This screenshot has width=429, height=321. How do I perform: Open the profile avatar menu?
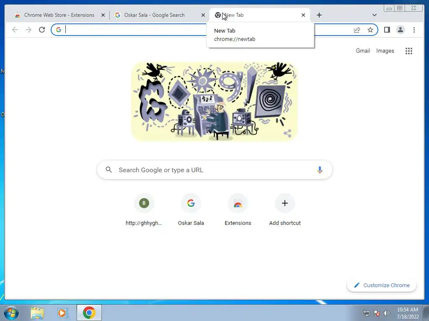[x=400, y=30]
